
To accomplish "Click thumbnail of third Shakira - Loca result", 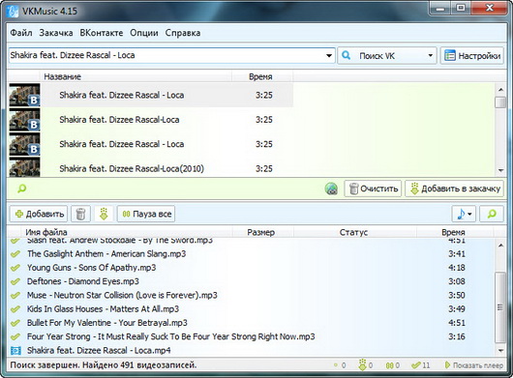I will pos(24,144).
